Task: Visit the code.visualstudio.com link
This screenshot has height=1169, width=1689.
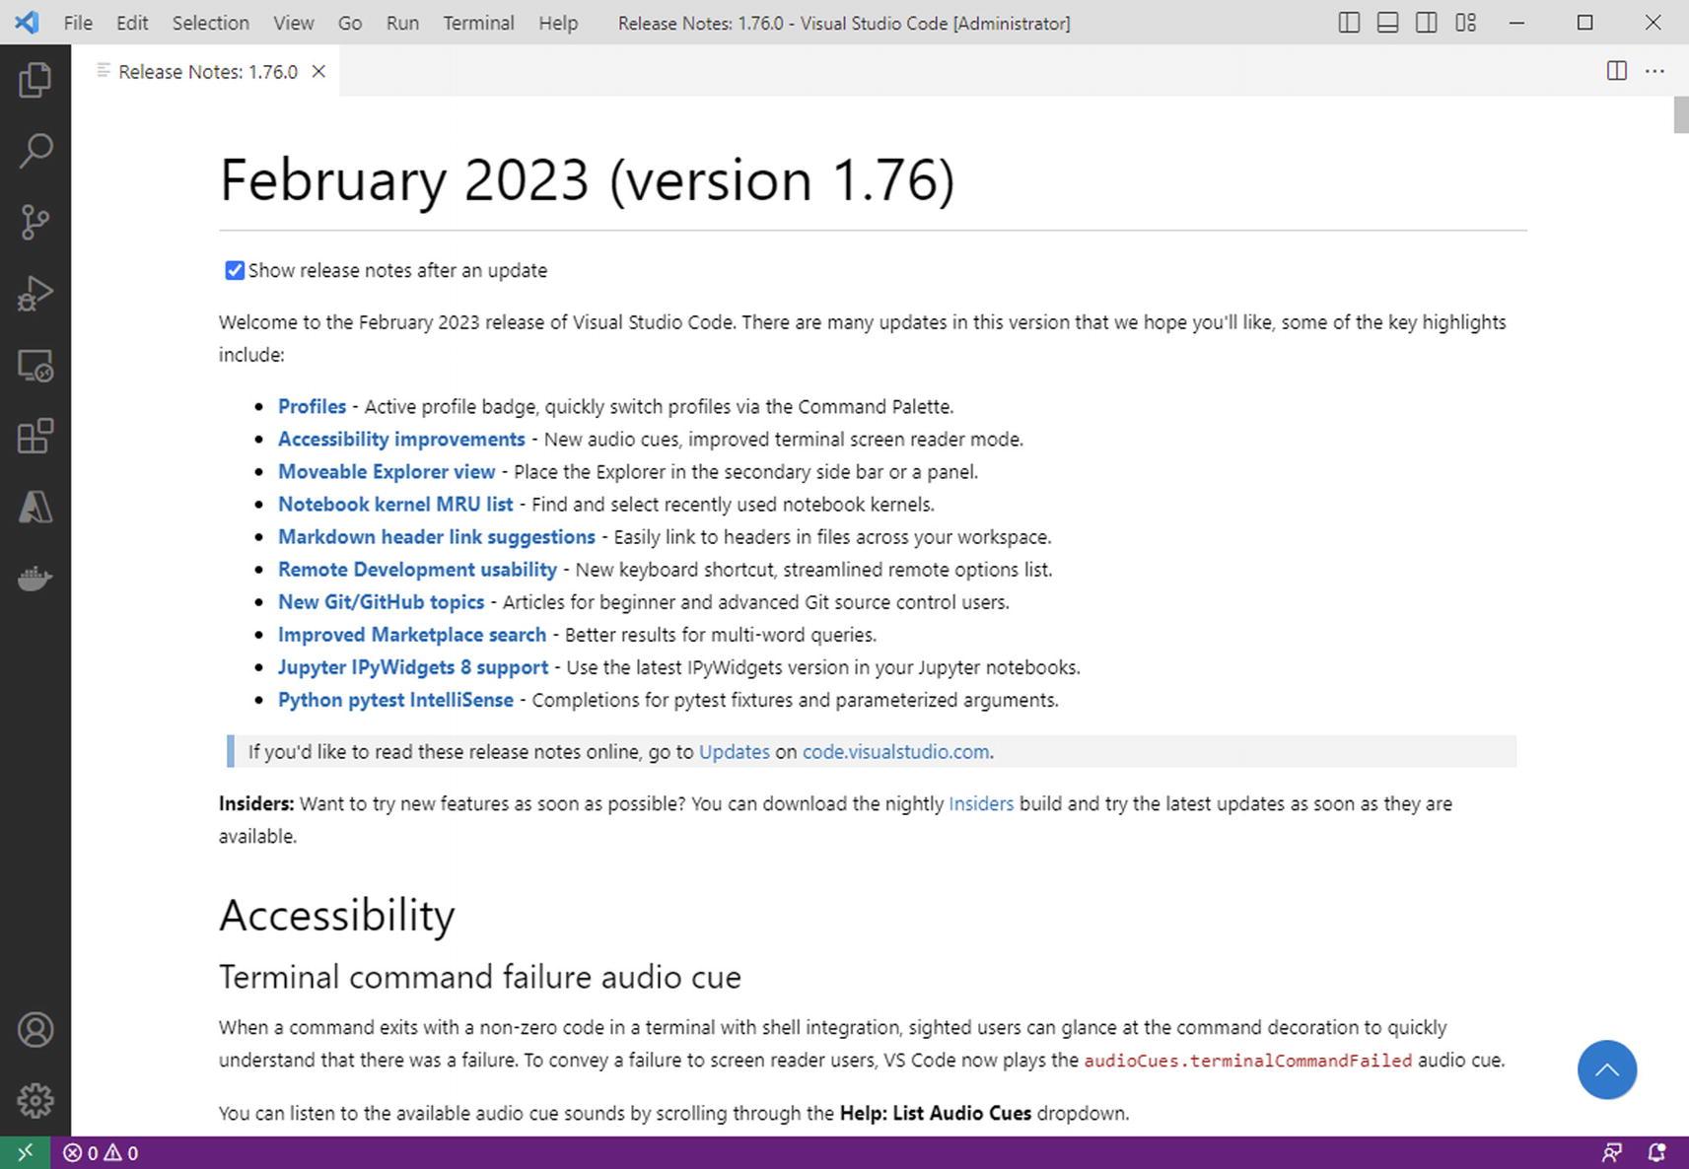Action: click(895, 751)
